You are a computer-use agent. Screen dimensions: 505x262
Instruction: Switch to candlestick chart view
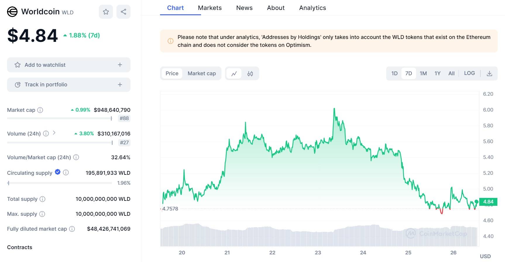[250, 73]
